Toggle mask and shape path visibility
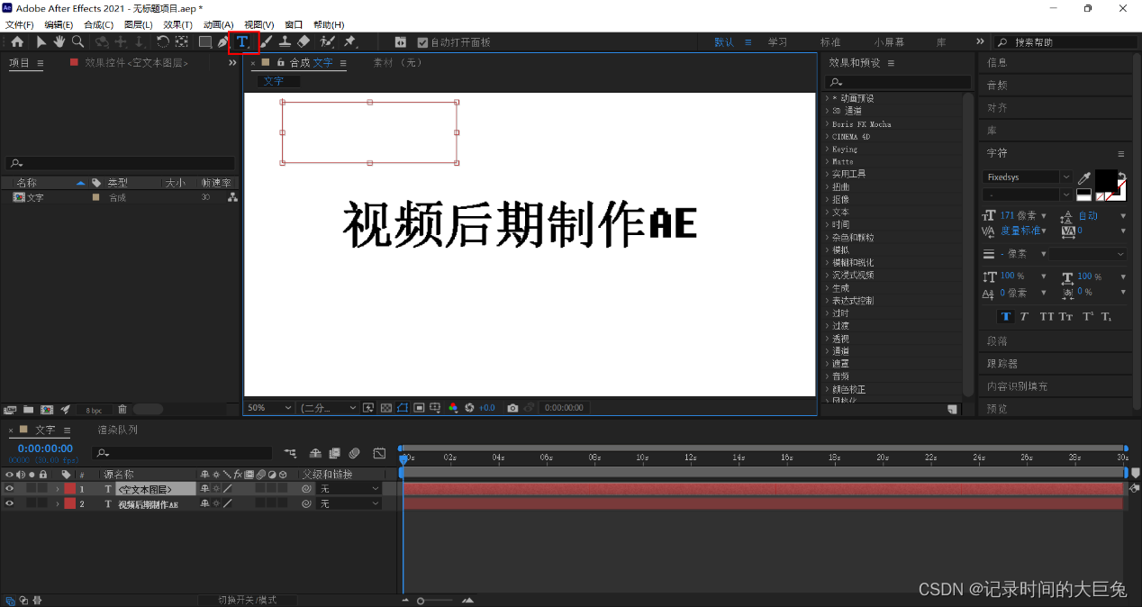 [x=403, y=408]
